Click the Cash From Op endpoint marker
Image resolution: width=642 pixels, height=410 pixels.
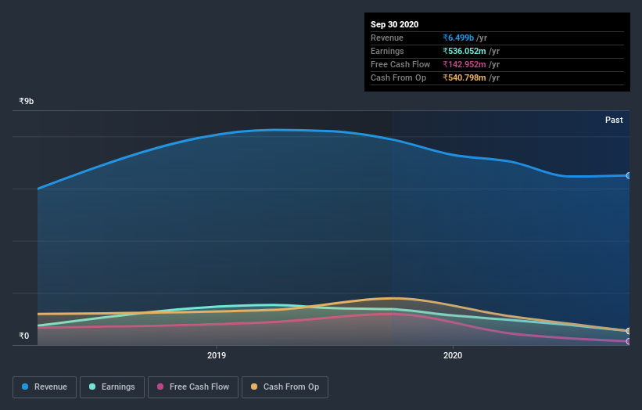(629, 331)
